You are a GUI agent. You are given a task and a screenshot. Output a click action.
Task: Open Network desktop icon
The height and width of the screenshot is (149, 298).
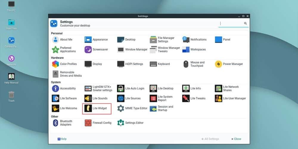tap(11, 60)
